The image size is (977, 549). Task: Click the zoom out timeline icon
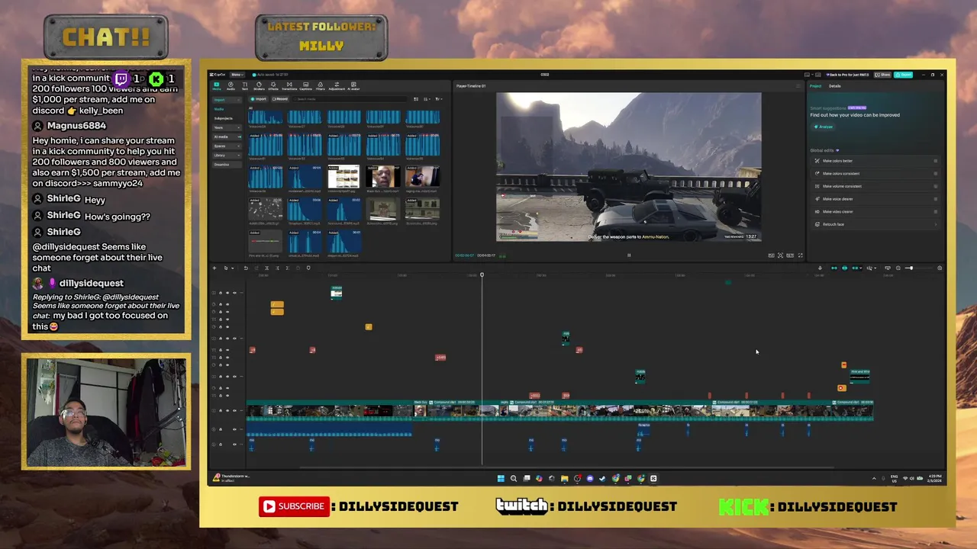point(898,268)
